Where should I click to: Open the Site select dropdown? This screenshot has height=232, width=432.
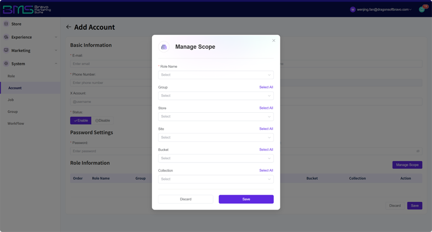coord(216,138)
